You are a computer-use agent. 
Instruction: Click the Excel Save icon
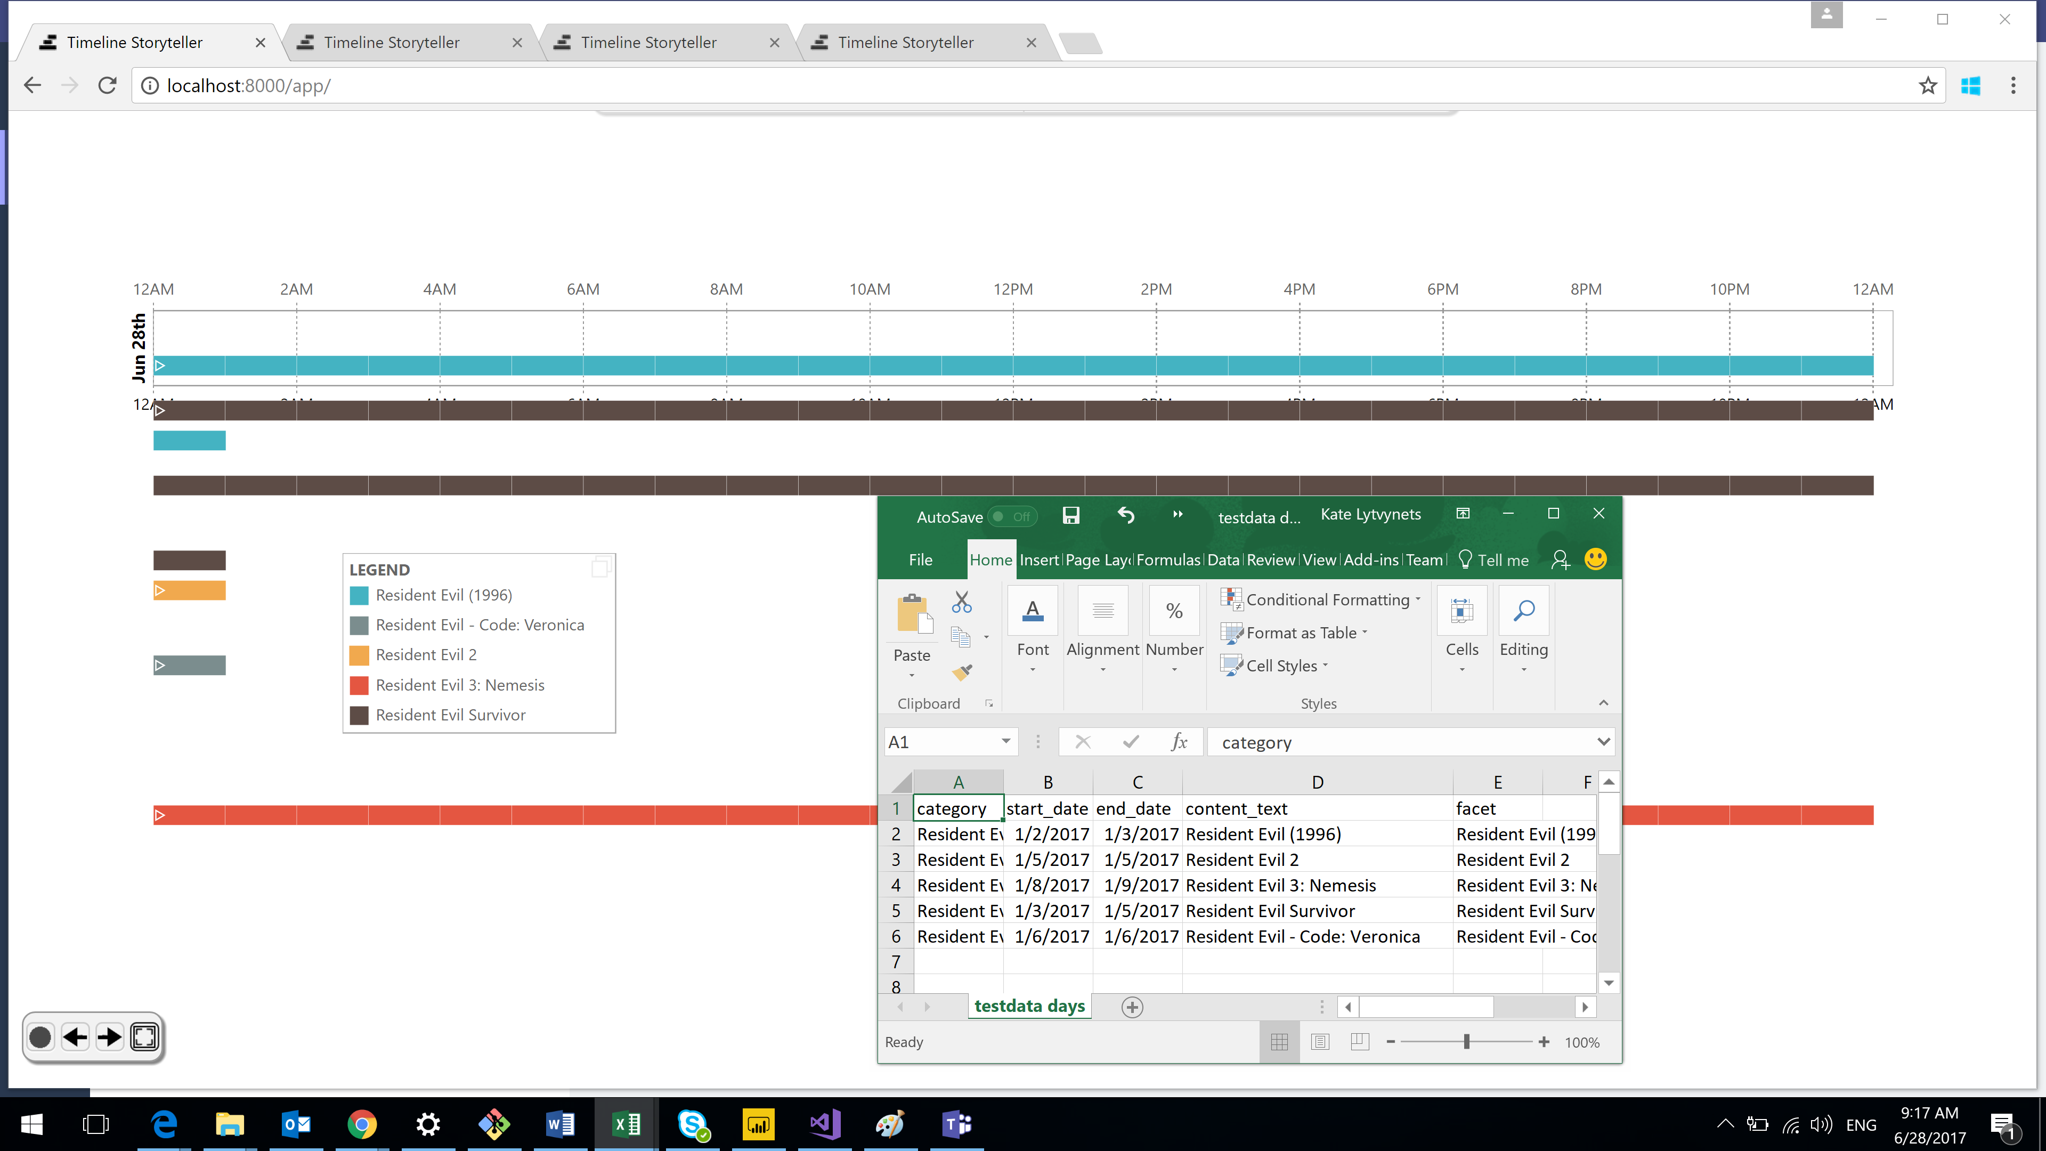tap(1070, 515)
